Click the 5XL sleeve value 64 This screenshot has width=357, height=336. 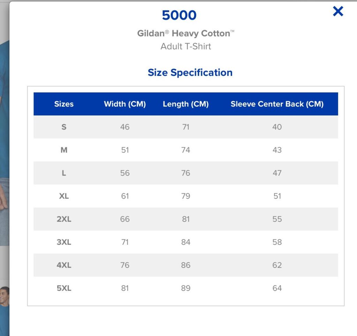pyautogui.click(x=277, y=288)
